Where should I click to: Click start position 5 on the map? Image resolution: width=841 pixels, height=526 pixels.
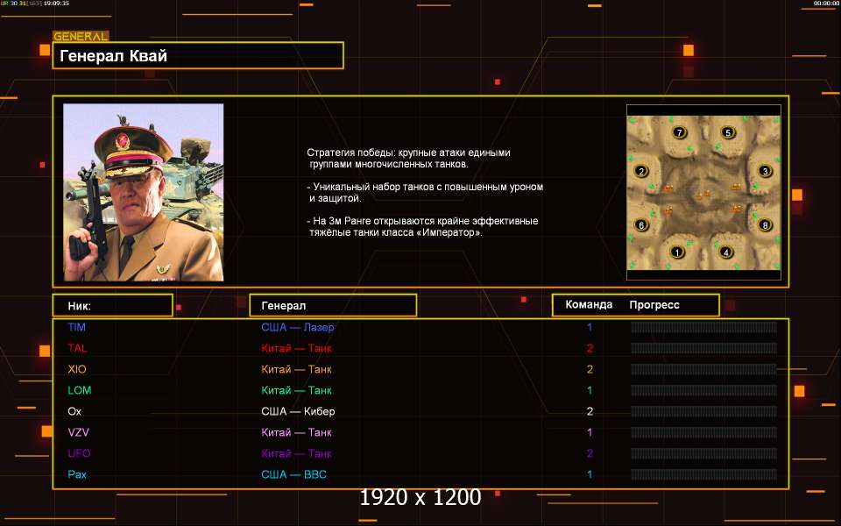click(727, 132)
